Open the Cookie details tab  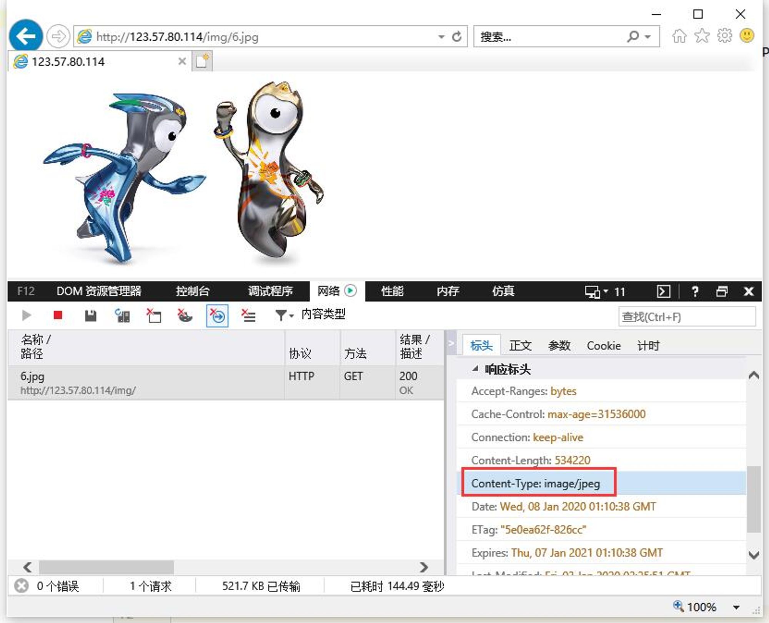(x=604, y=345)
